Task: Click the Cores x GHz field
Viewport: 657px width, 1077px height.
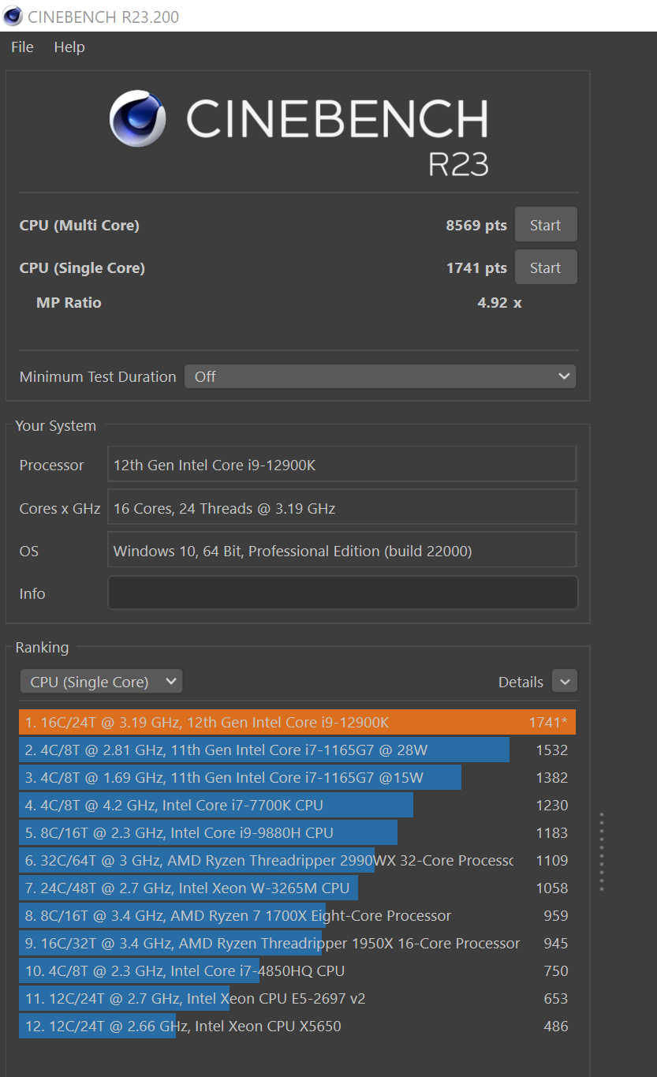Action: point(342,508)
